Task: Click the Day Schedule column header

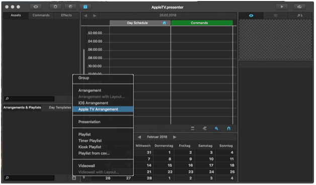Action: [x=140, y=23]
